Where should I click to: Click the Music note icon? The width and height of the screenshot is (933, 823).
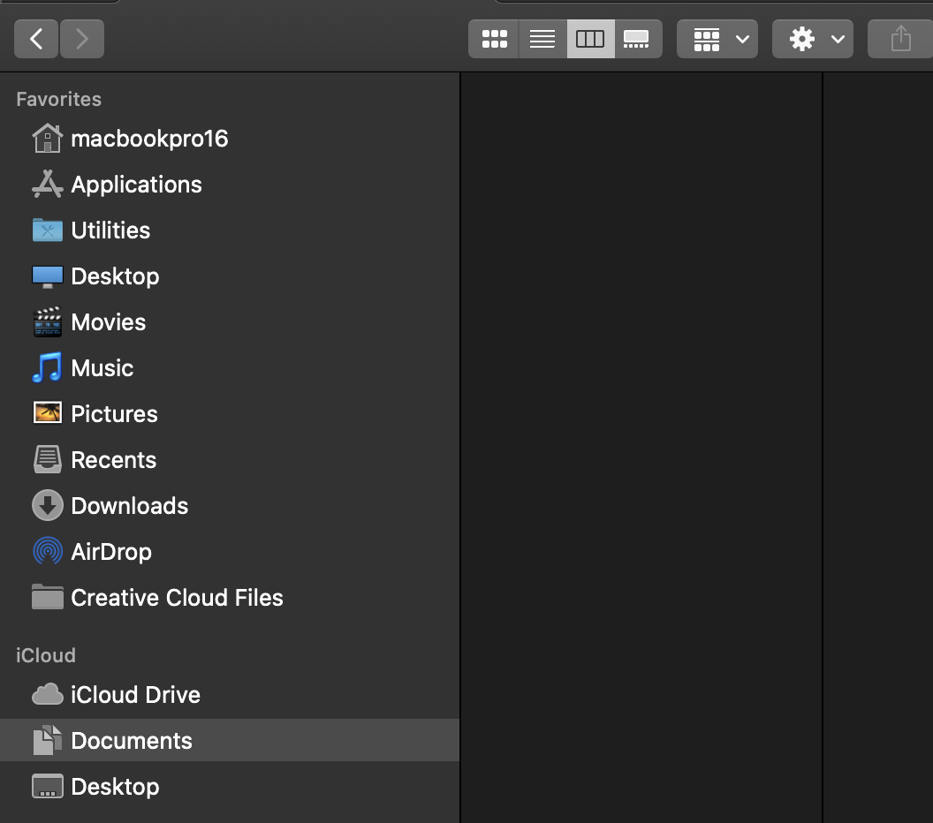coord(48,368)
